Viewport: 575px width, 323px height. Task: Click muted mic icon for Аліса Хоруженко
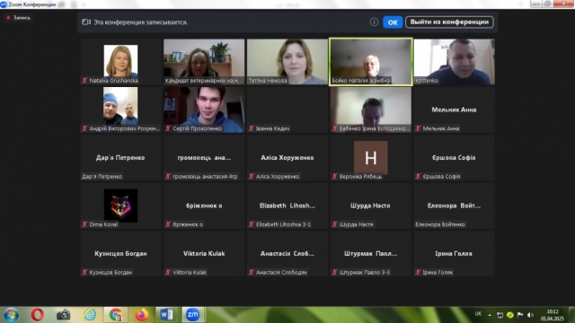click(252, 177)
